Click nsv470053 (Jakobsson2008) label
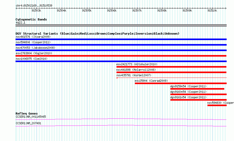Viewport: 234px width, 141px height. (35, 48)
